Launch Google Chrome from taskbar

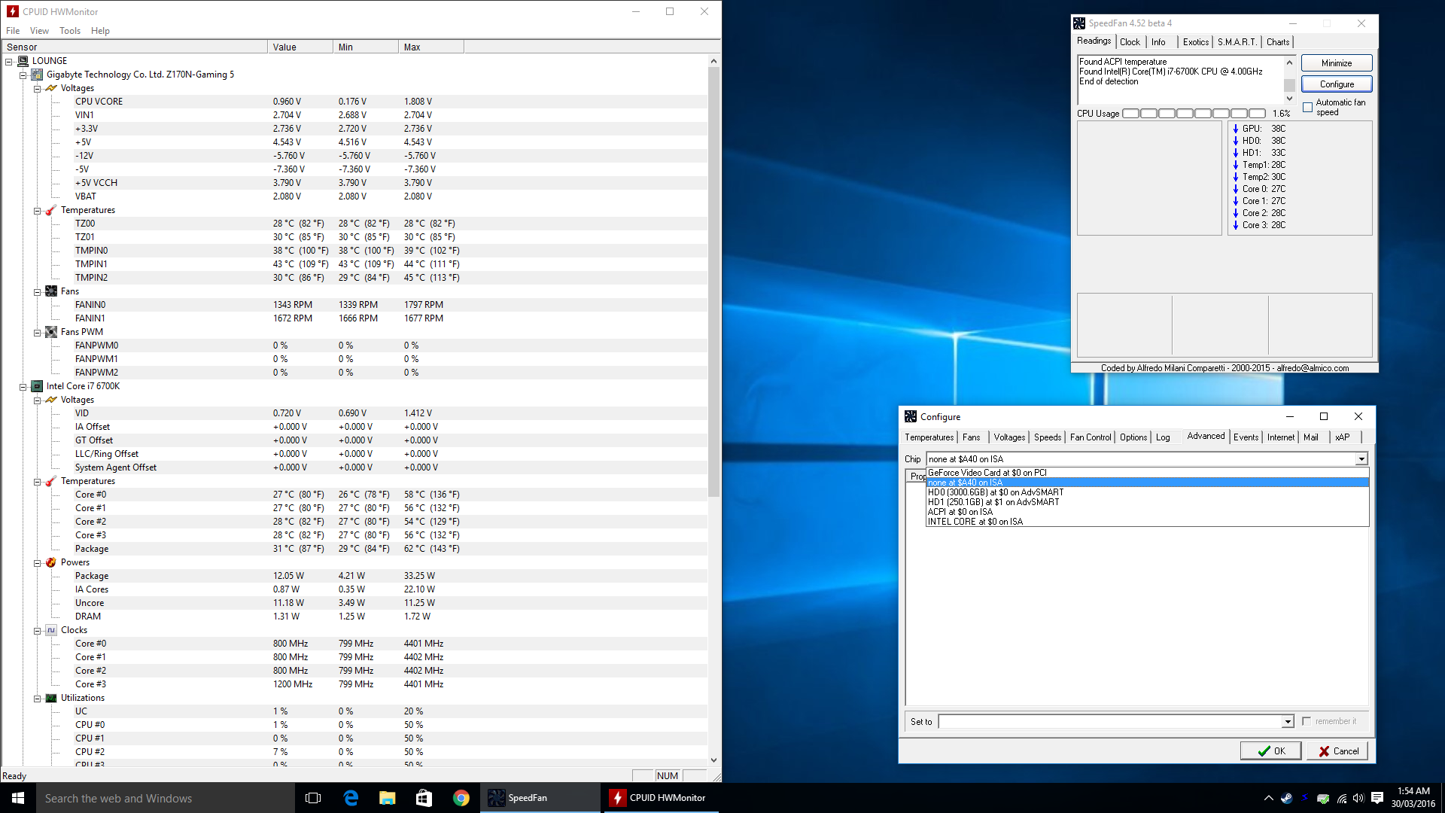[461, 798]
